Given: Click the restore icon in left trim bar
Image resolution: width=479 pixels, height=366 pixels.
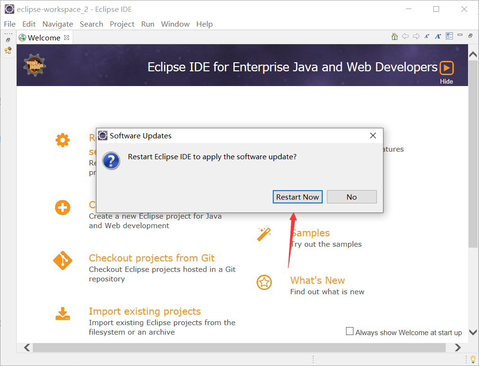Looking at the screenshot, I should click(x=8, y=40).
